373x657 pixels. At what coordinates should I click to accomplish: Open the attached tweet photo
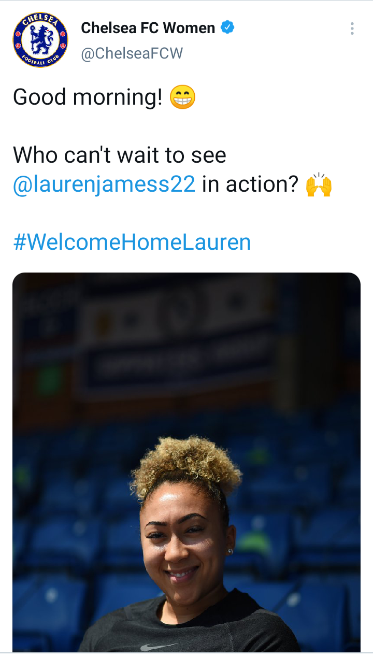point(187,462)
